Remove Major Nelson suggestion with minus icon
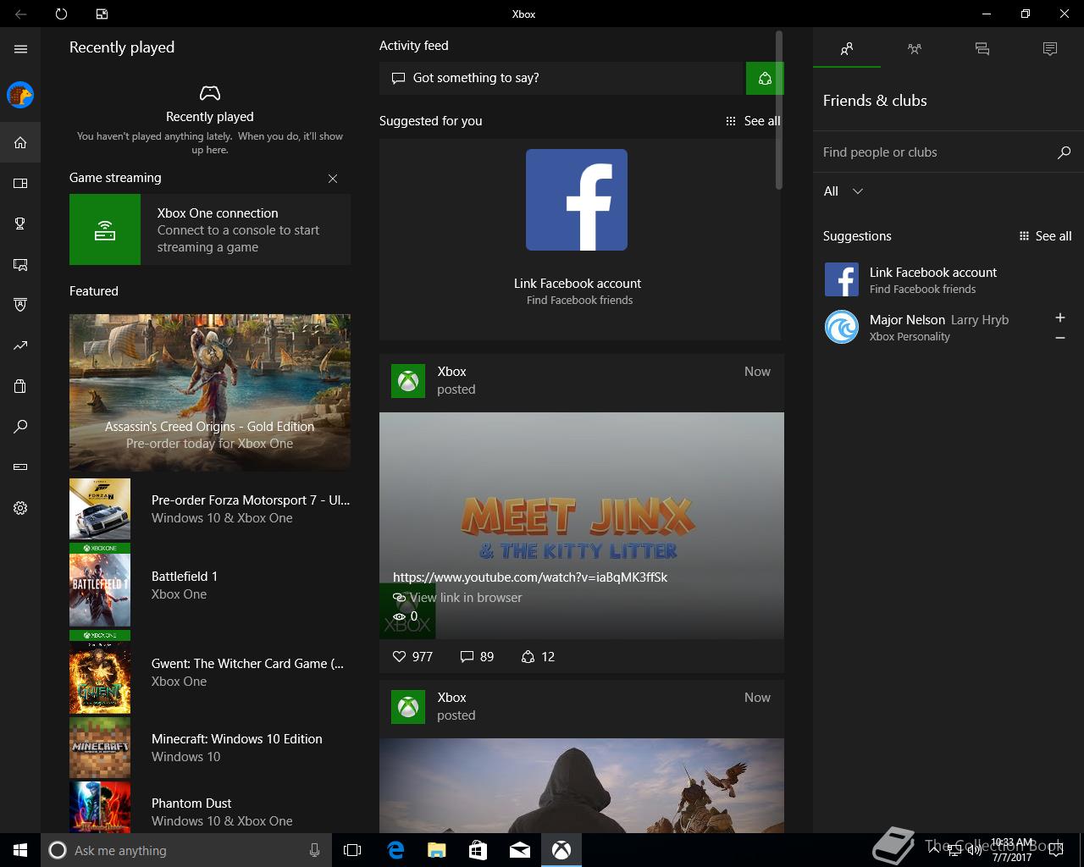This screenshot has width=1084, height=867. point(1060,338)
